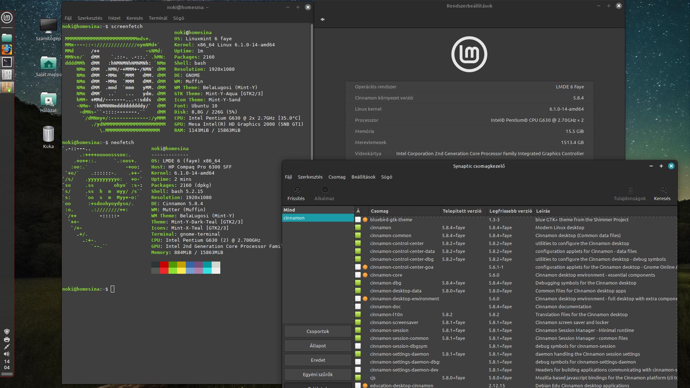
Task: Mark the cinnamon-desktop-environment checkbox
Action: (358, 299)
